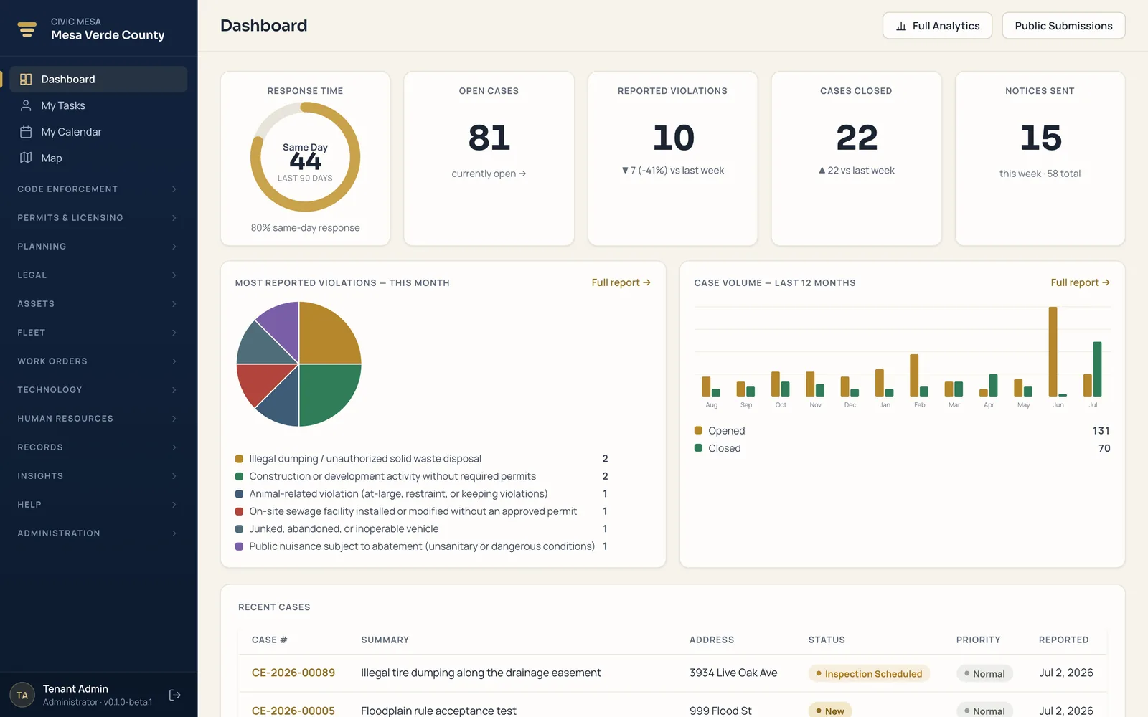Expand the Help section
Viewport: 1148px width, 717px height.
coord(98,505)
